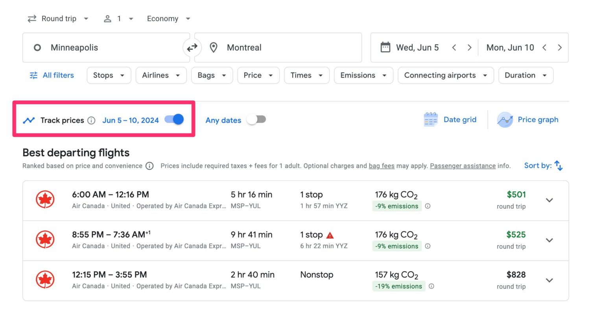Image resolution: width=590 pixels, height=312 pixels.
Task: Open the Stops filter
Action: click(x=109, y=75)
